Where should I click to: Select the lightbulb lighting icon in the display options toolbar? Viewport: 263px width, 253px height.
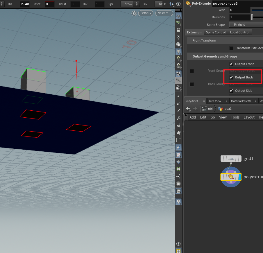click(x=178, y=51)
